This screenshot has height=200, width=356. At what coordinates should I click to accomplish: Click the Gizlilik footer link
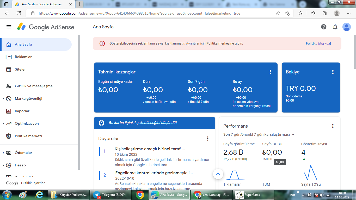26,183
